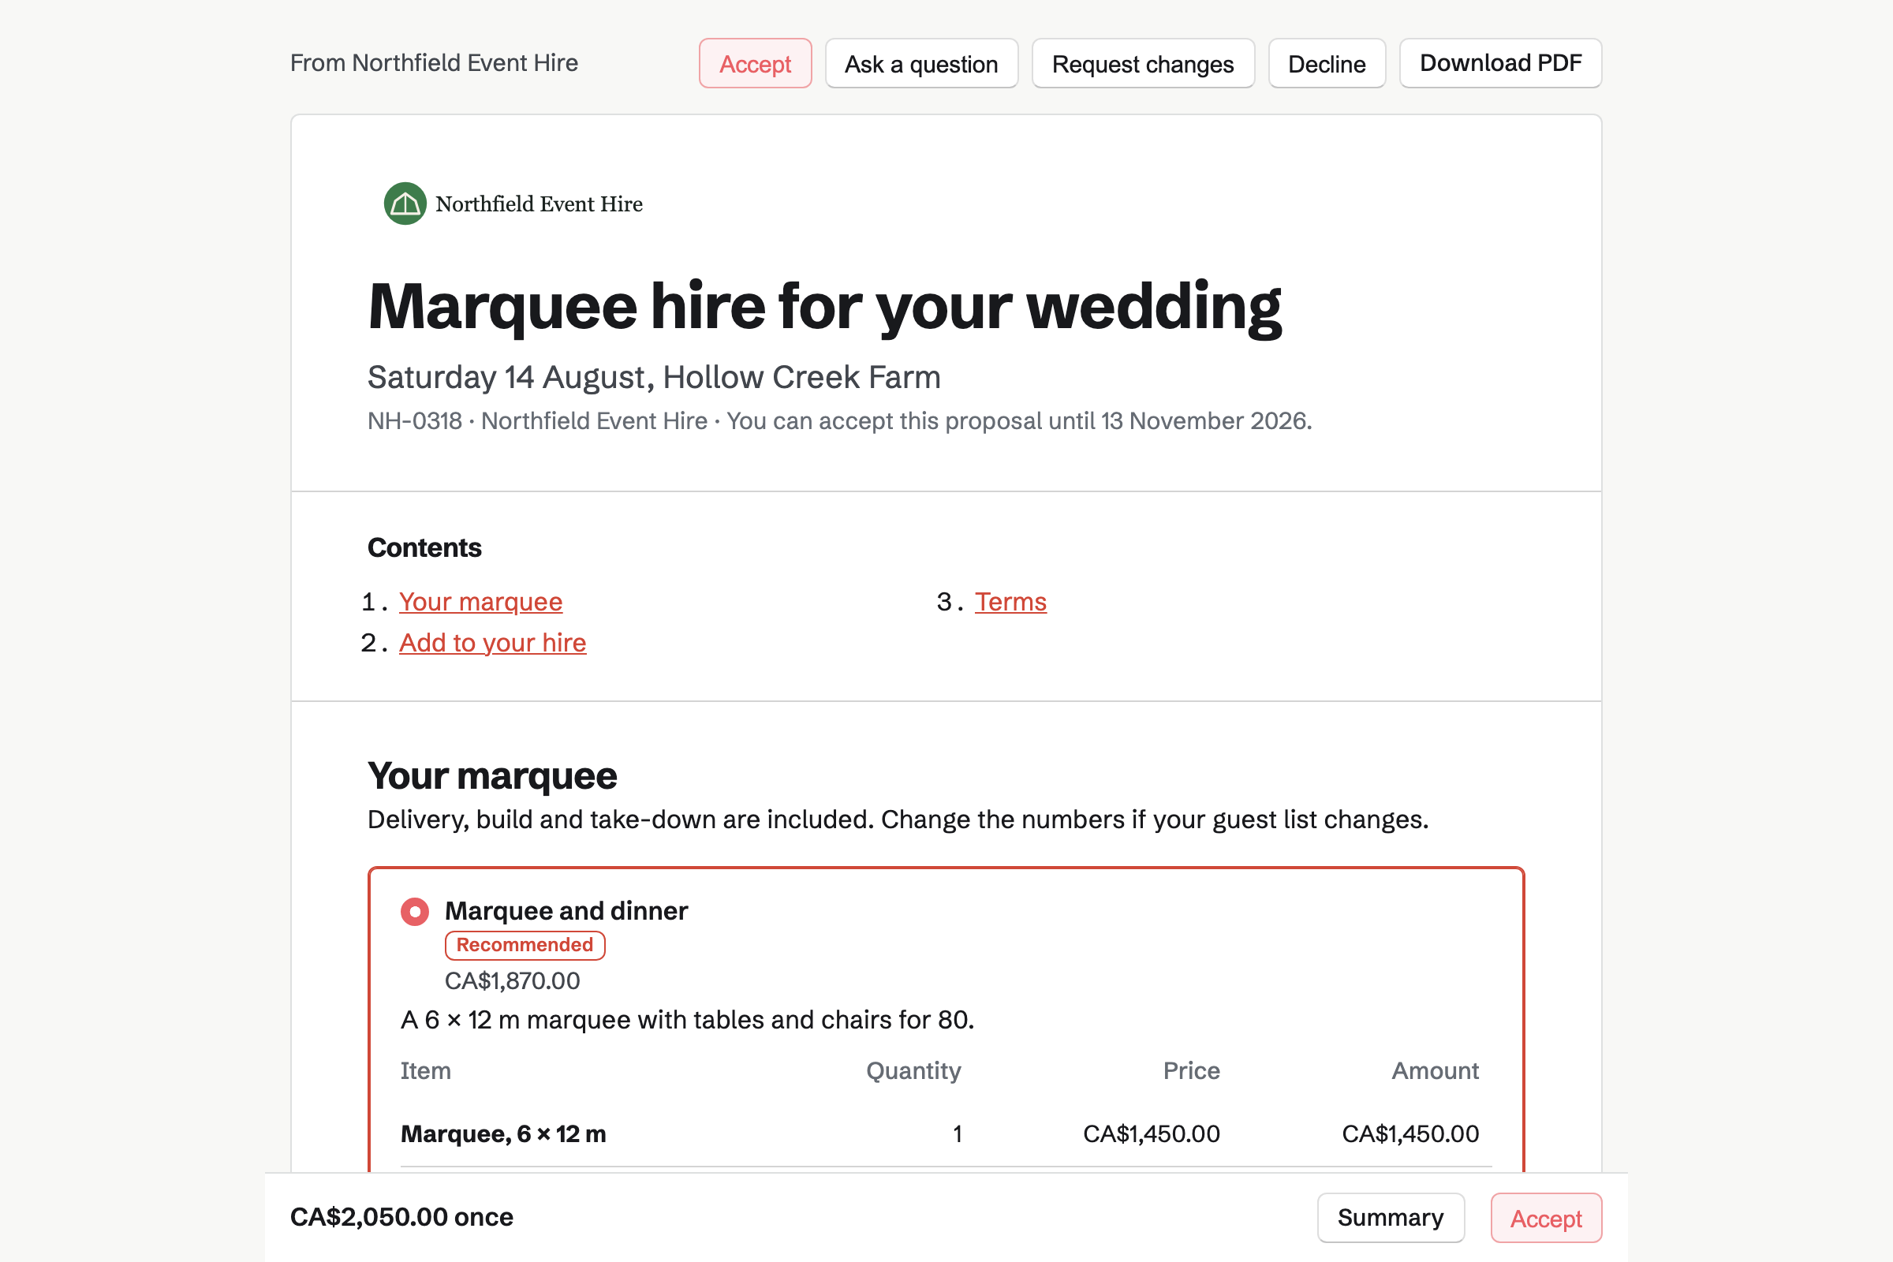Click the marquee with tables and chairs description
The width and height of the screenshot is (1893, 1262).
click(687, 1020)
